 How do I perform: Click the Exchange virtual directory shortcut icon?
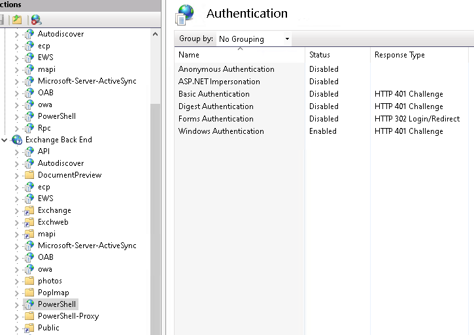[29, 210]
